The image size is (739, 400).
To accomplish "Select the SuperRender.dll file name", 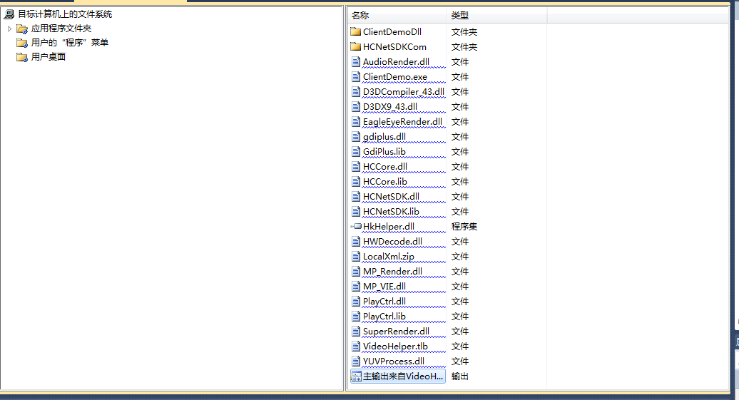I will pyautogui.click(x=396, y=332).
